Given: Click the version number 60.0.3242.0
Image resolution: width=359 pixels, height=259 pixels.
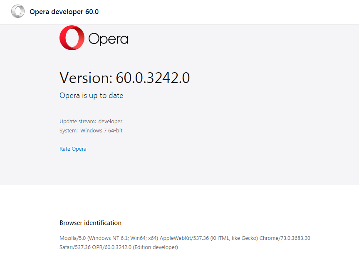Looking at the screenshot, I should [x=153, y=78].
